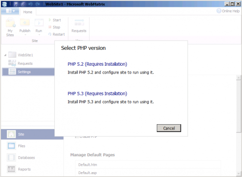The width and height of the screenshot is (242, 177).
Task: Select WebSite1 in the site tree
Action: tap(25, 55)
